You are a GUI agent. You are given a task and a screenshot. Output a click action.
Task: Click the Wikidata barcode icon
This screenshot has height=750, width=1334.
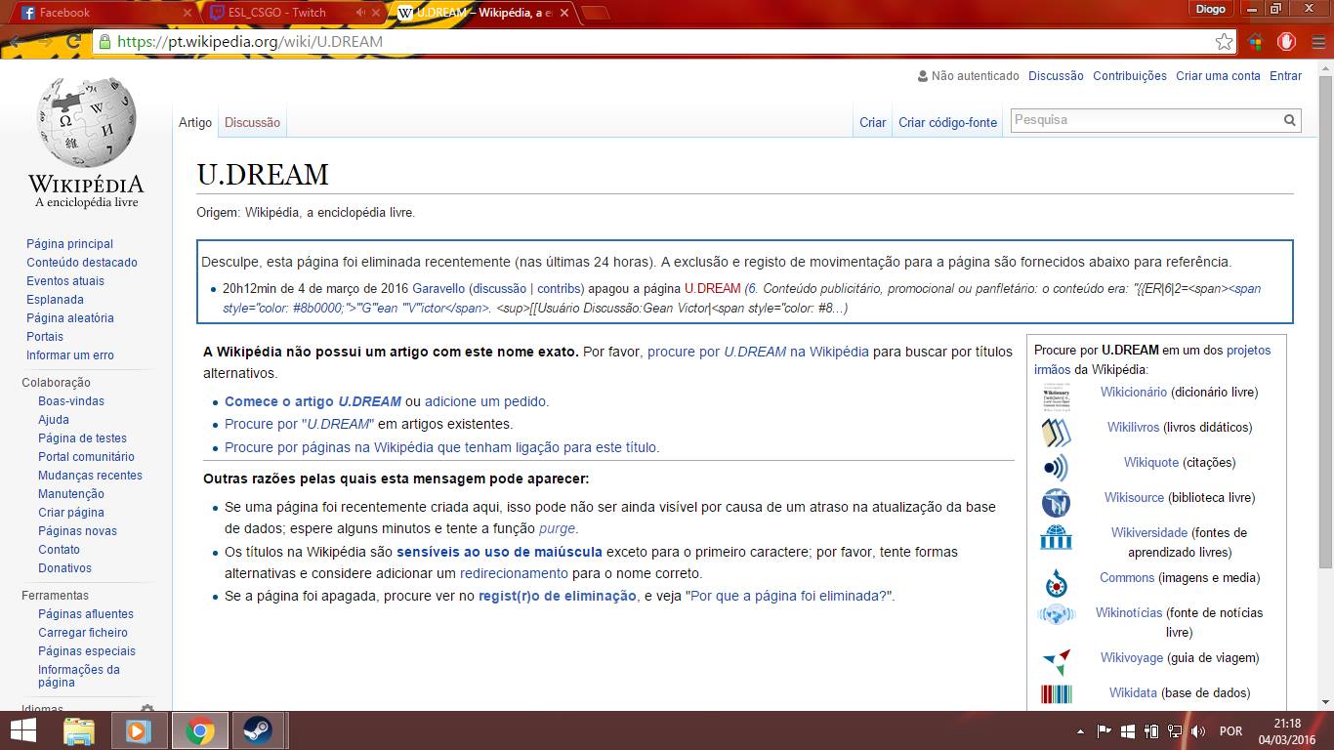point(1056,694)
